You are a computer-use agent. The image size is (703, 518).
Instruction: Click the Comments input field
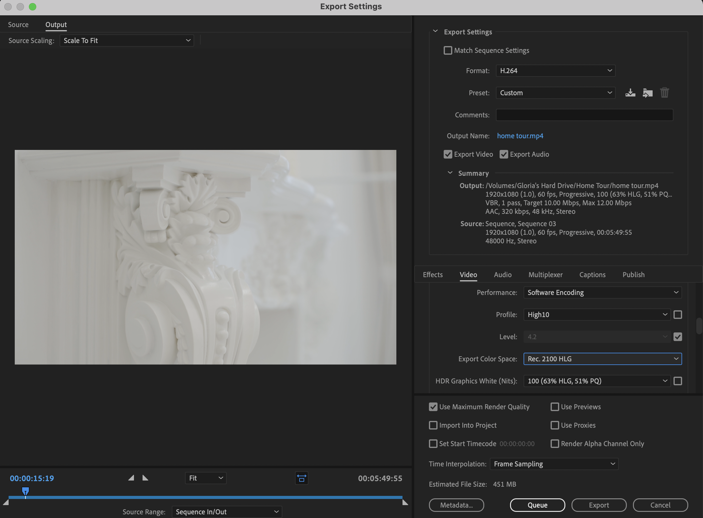[584, 115]
